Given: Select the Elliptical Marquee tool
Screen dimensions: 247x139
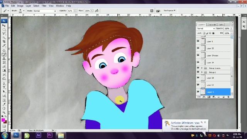Looking at the screenshot, I should point(4,29).
